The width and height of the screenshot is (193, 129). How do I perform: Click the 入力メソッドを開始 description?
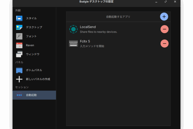pyautogui.click(x=92, y=46)
